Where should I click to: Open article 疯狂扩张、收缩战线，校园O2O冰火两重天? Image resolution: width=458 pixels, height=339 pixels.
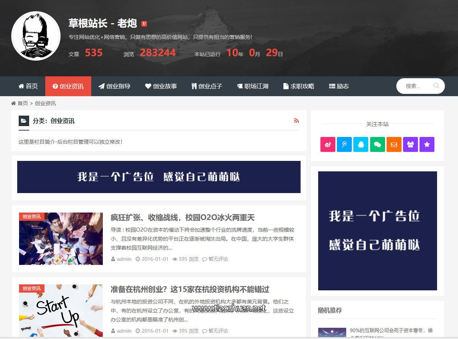pos(182,217)
